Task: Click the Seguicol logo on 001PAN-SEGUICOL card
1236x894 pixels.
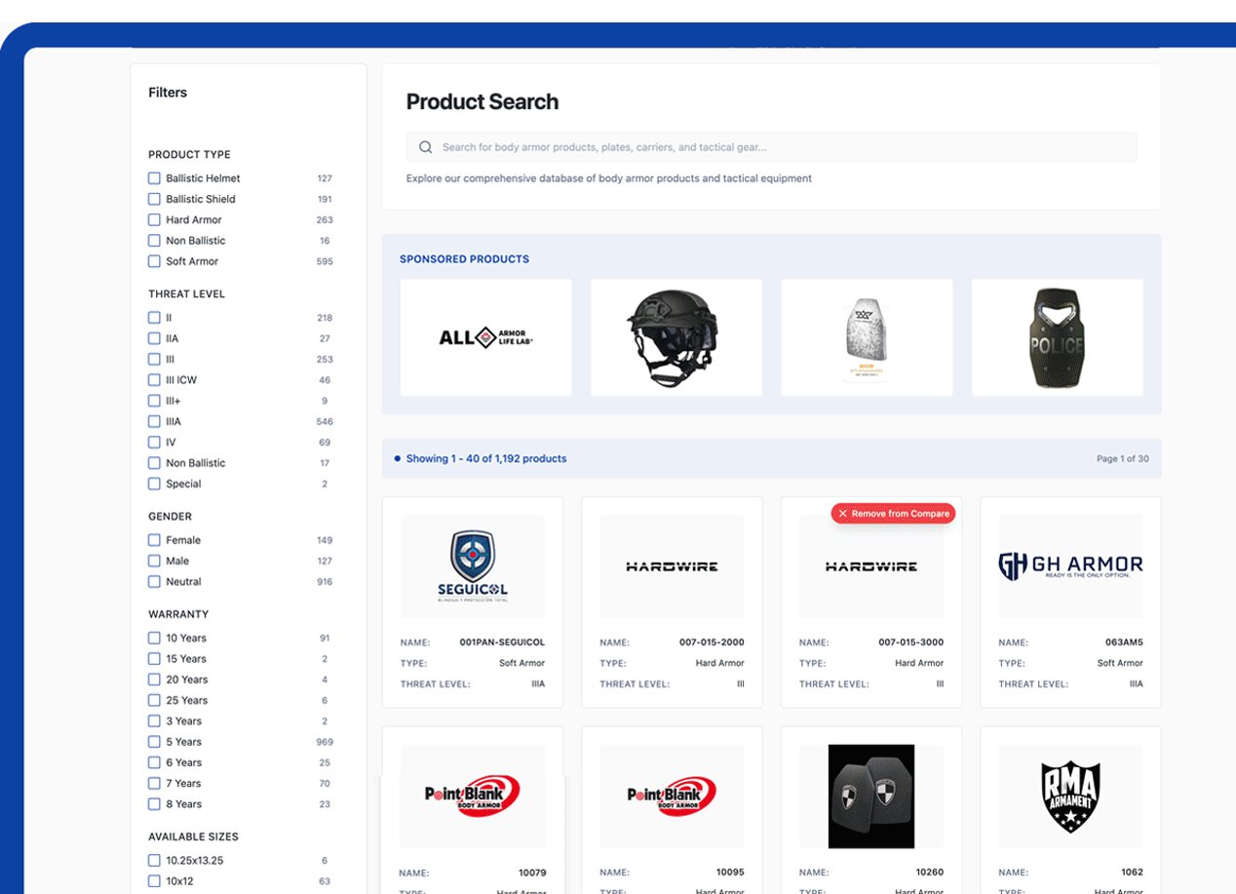Action: [x=473, y=565]
